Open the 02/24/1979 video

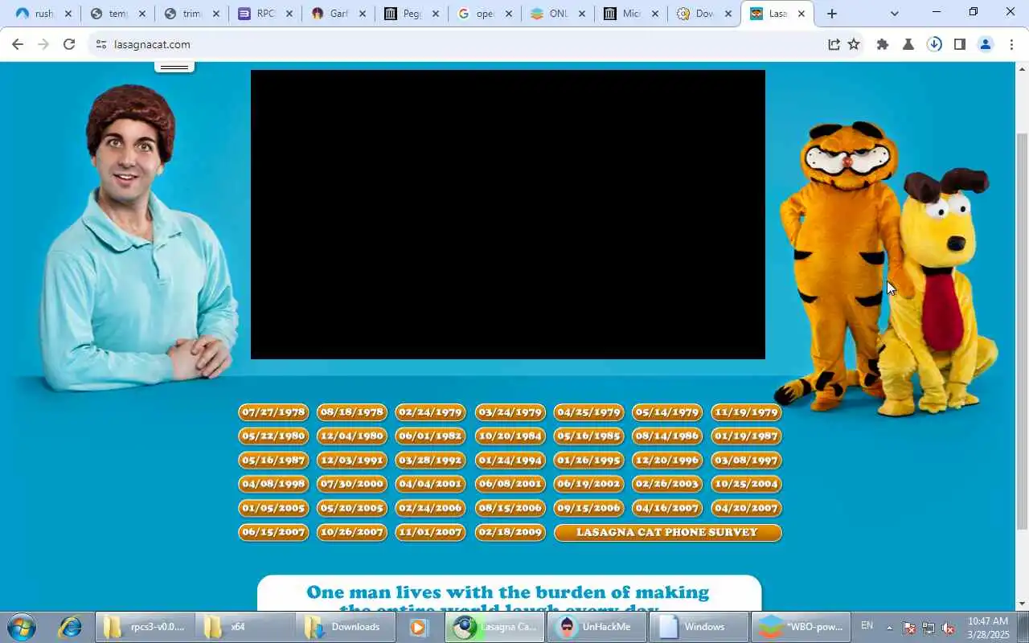pyautogui.click(x=431, y=412)
